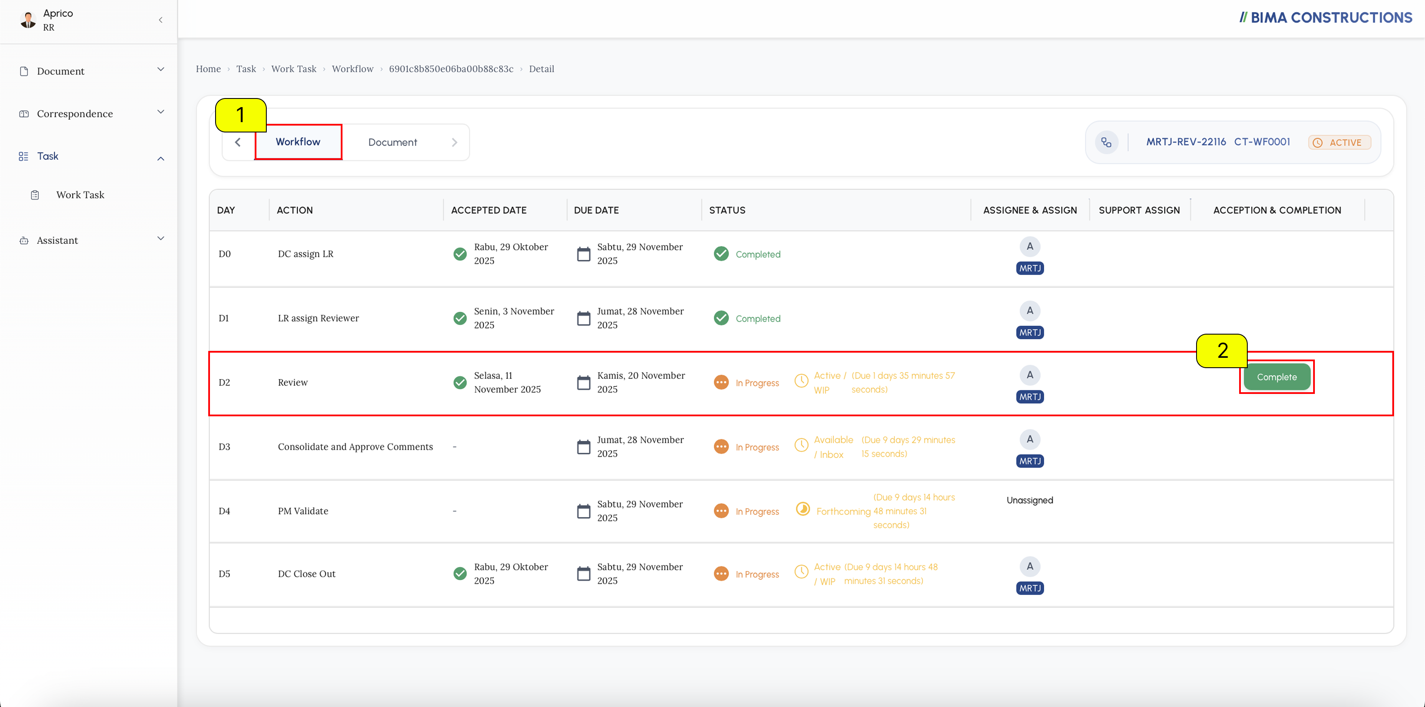Click the MRTJ-REV-22116 reference text
The image size is (1425, 707).
(1186, 142)
